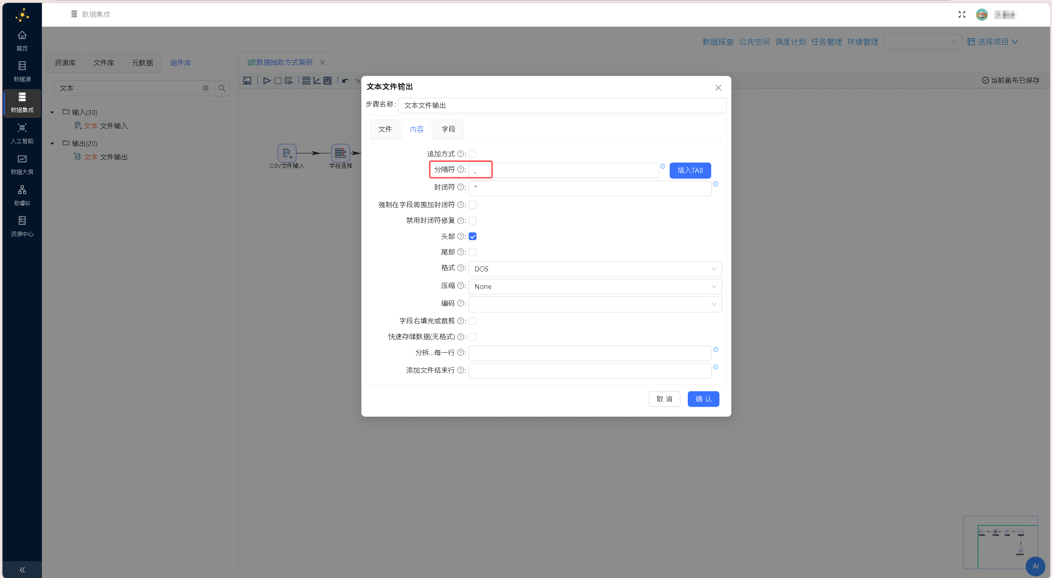Open 助睿BI sidebar section

click(22, 196)
